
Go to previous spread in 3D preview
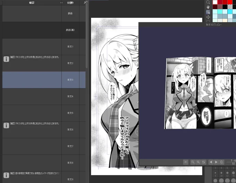tap(211, 162)
